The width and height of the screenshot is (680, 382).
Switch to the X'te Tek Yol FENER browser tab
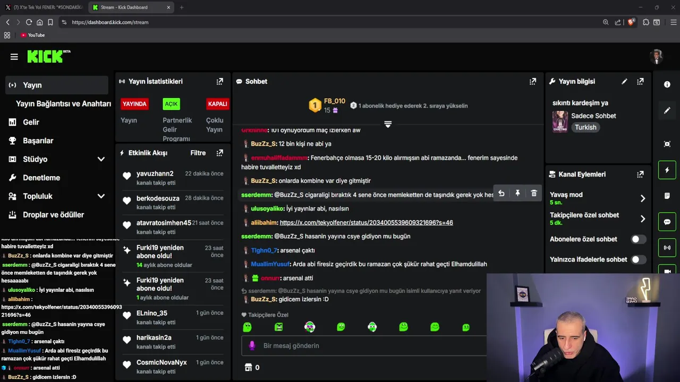[x=44, y=7]
